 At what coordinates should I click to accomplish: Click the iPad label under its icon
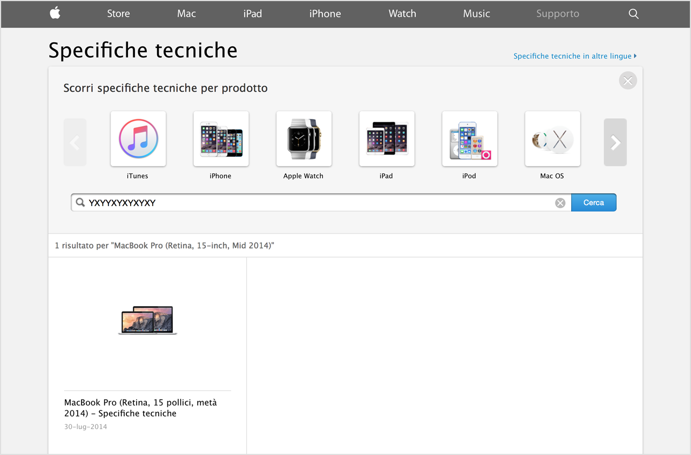(x=386, y=176)
